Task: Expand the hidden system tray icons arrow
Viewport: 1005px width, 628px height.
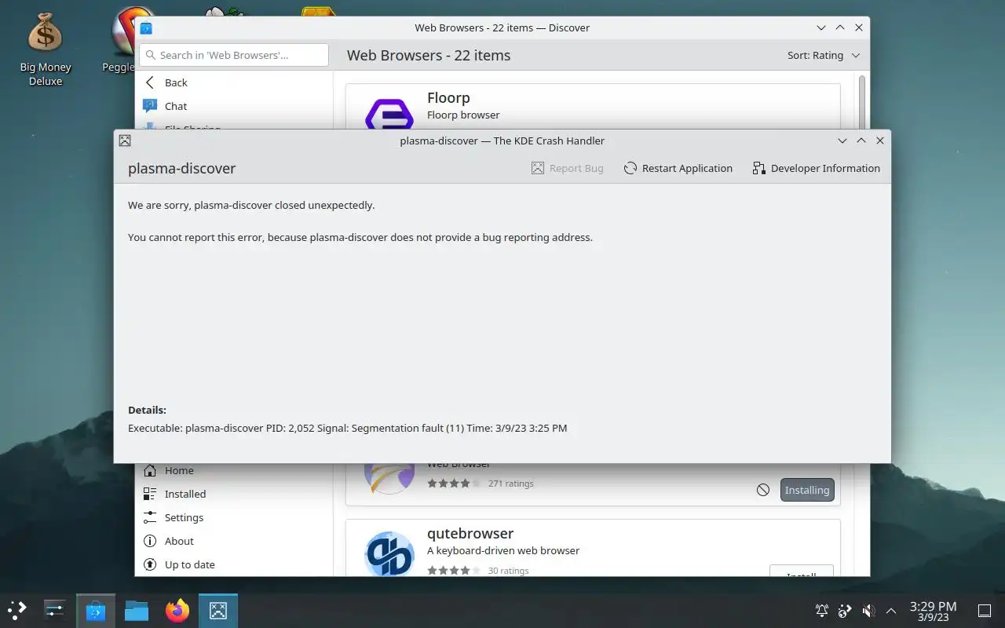Action: click(891, 610)
